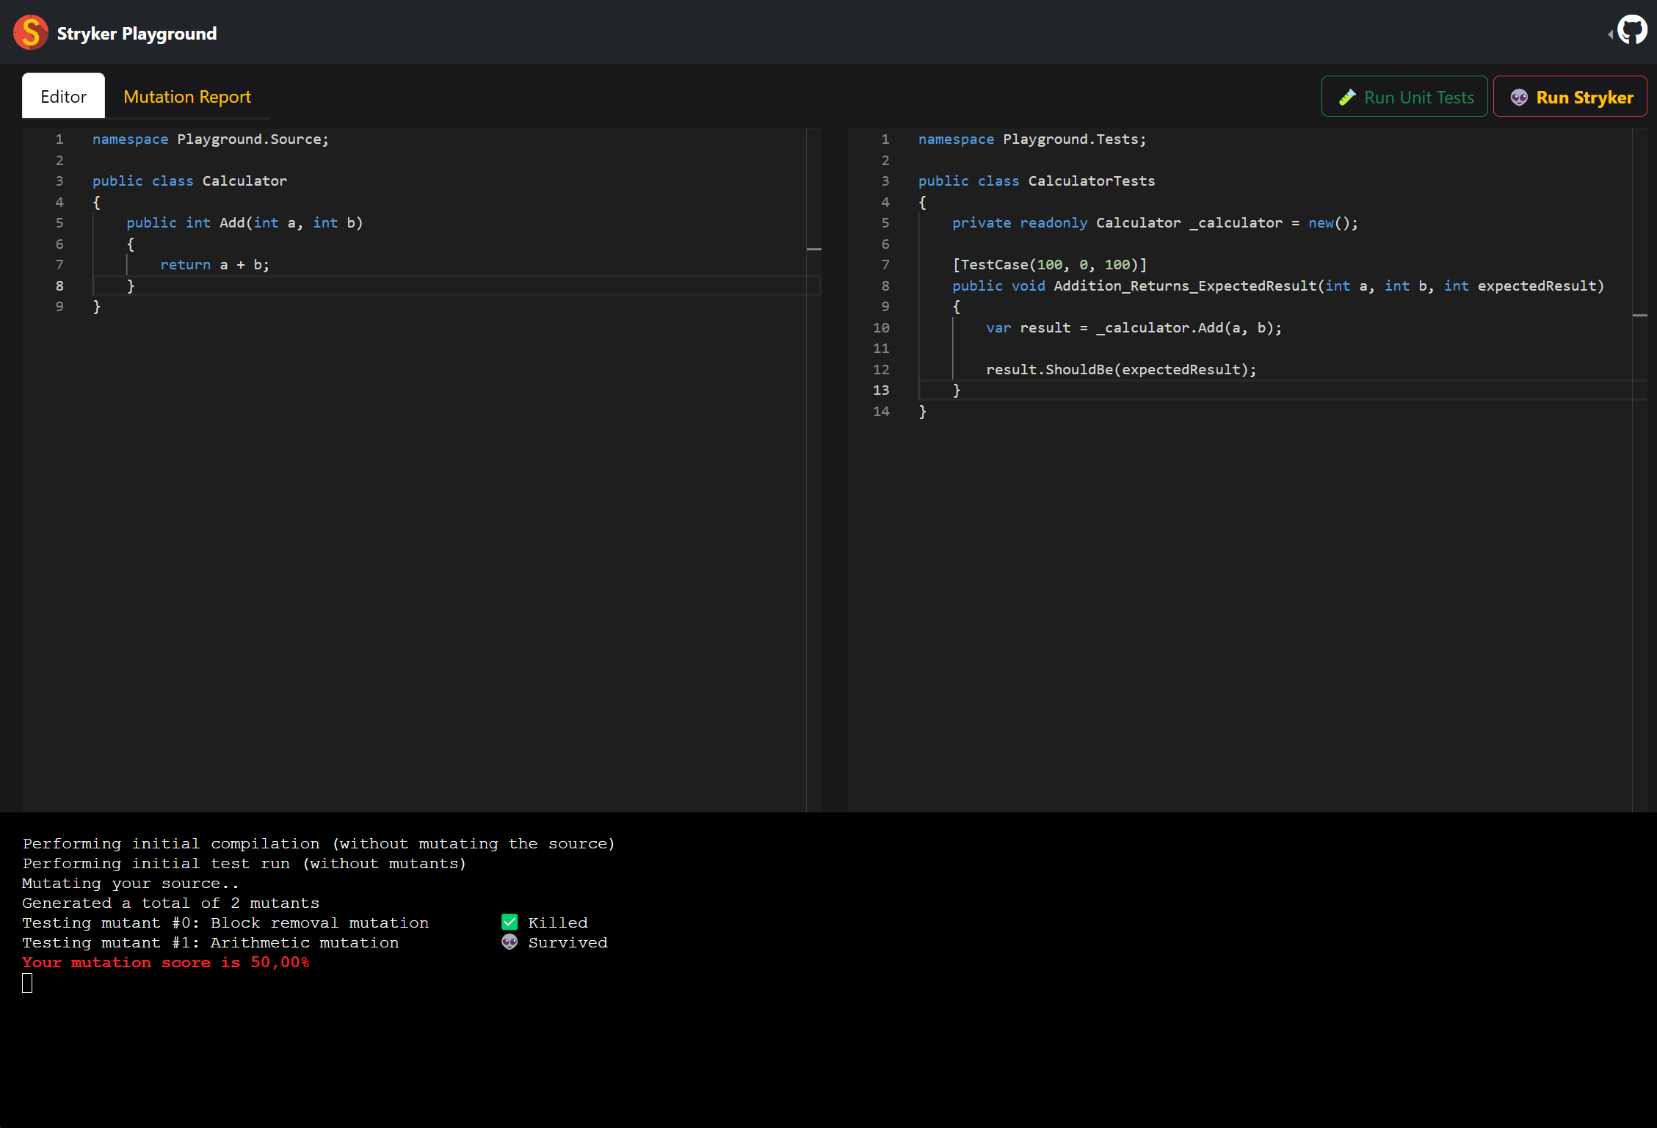Click the 'result.ShouldBe(expectedResult);' line
The width and height of the screenshot is (1657, 1128).
coord(1121,370)
